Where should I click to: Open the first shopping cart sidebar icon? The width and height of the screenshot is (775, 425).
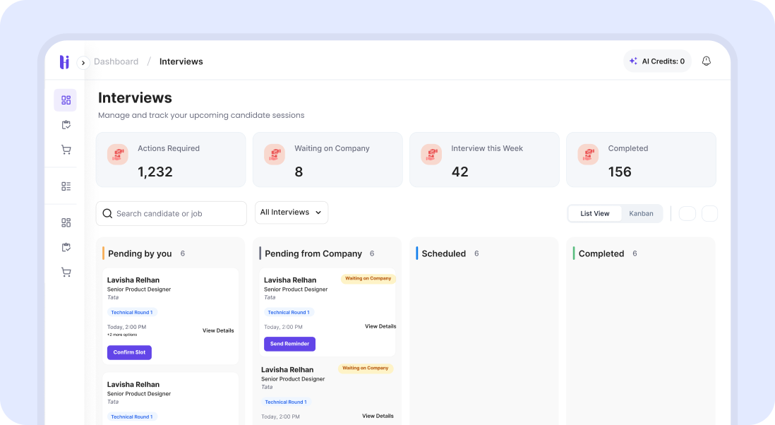(66, 150)
